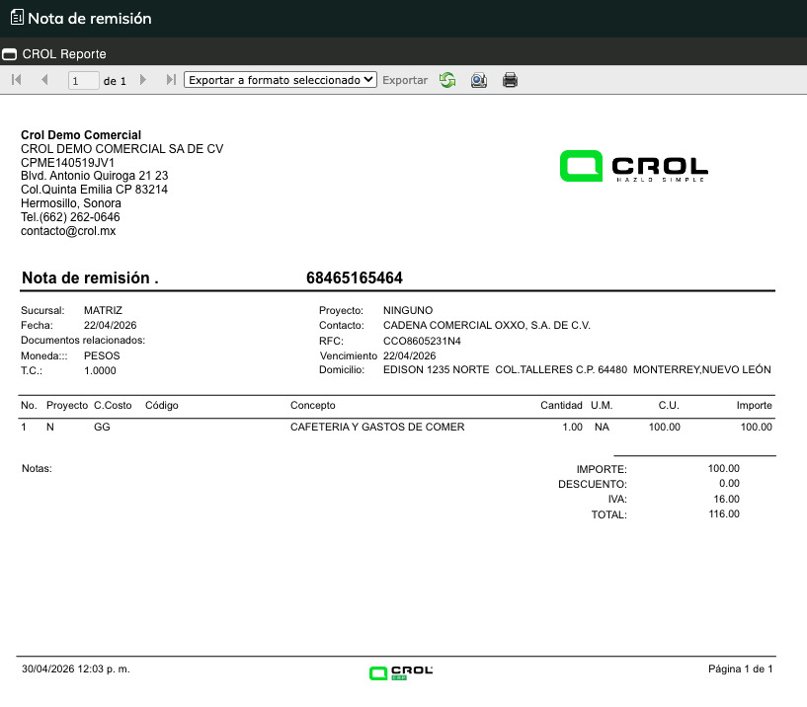
Task: Select Proyecto value NINGUNO
Action: tap(408, 310)
